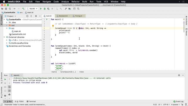This screenshot has width=188, height=106.
Task: Click the loremIpsum(5) breadcrumb
Action: 68,72
